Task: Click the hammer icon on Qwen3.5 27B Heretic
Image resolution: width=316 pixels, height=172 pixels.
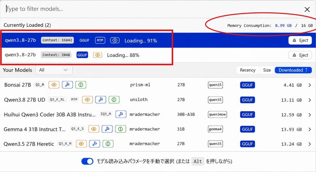Action: click(x=95, y=144)
